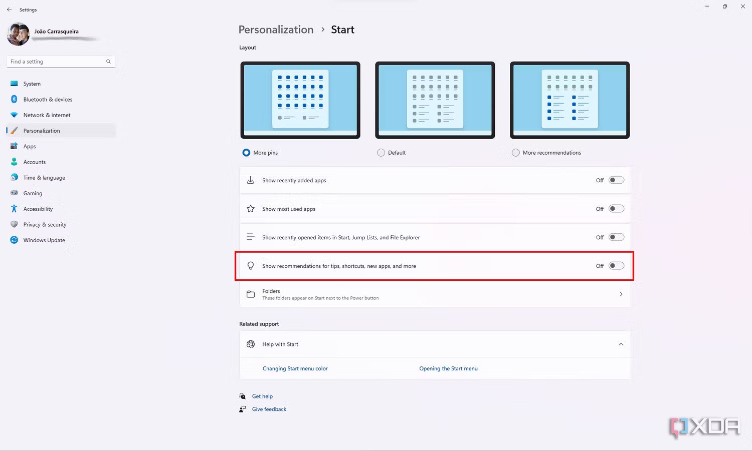
Task: Toggle Show recently added apps switch
Action: coord(616,180)
